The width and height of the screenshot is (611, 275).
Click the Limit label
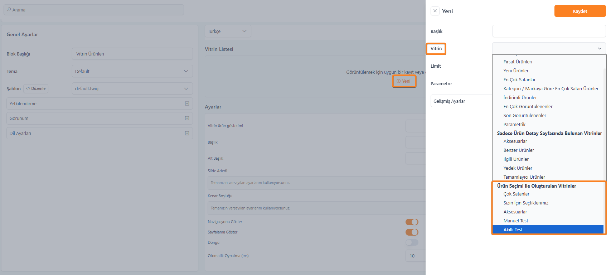point(436,66)
